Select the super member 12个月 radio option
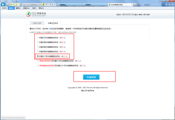 38,66
